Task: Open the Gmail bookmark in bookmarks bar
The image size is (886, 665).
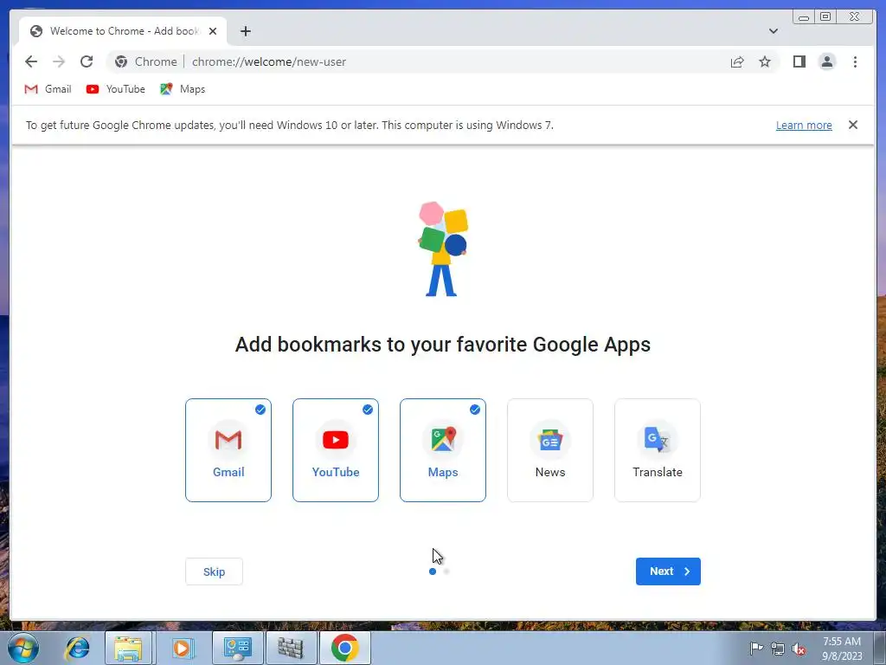Action: 48,89
